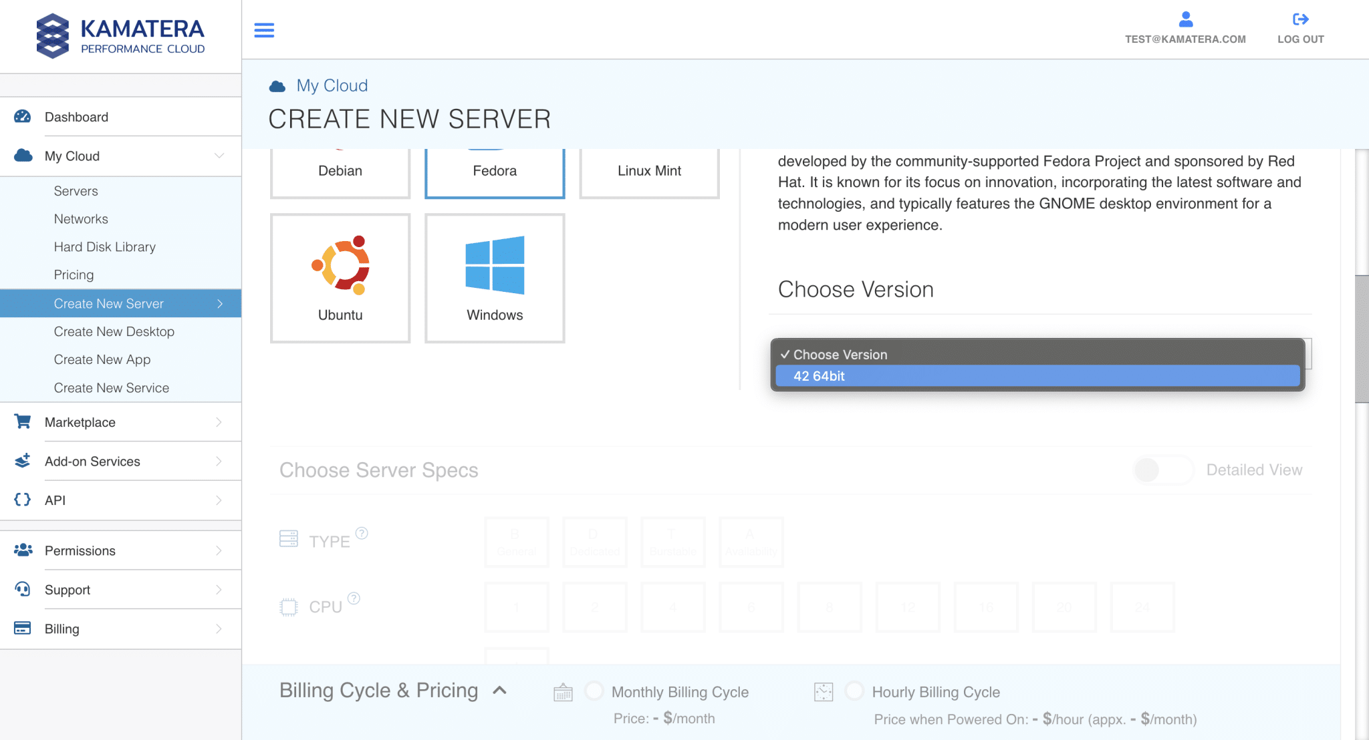
Task: Open the Hard Disk Library menu item
Action: [105, 247]
